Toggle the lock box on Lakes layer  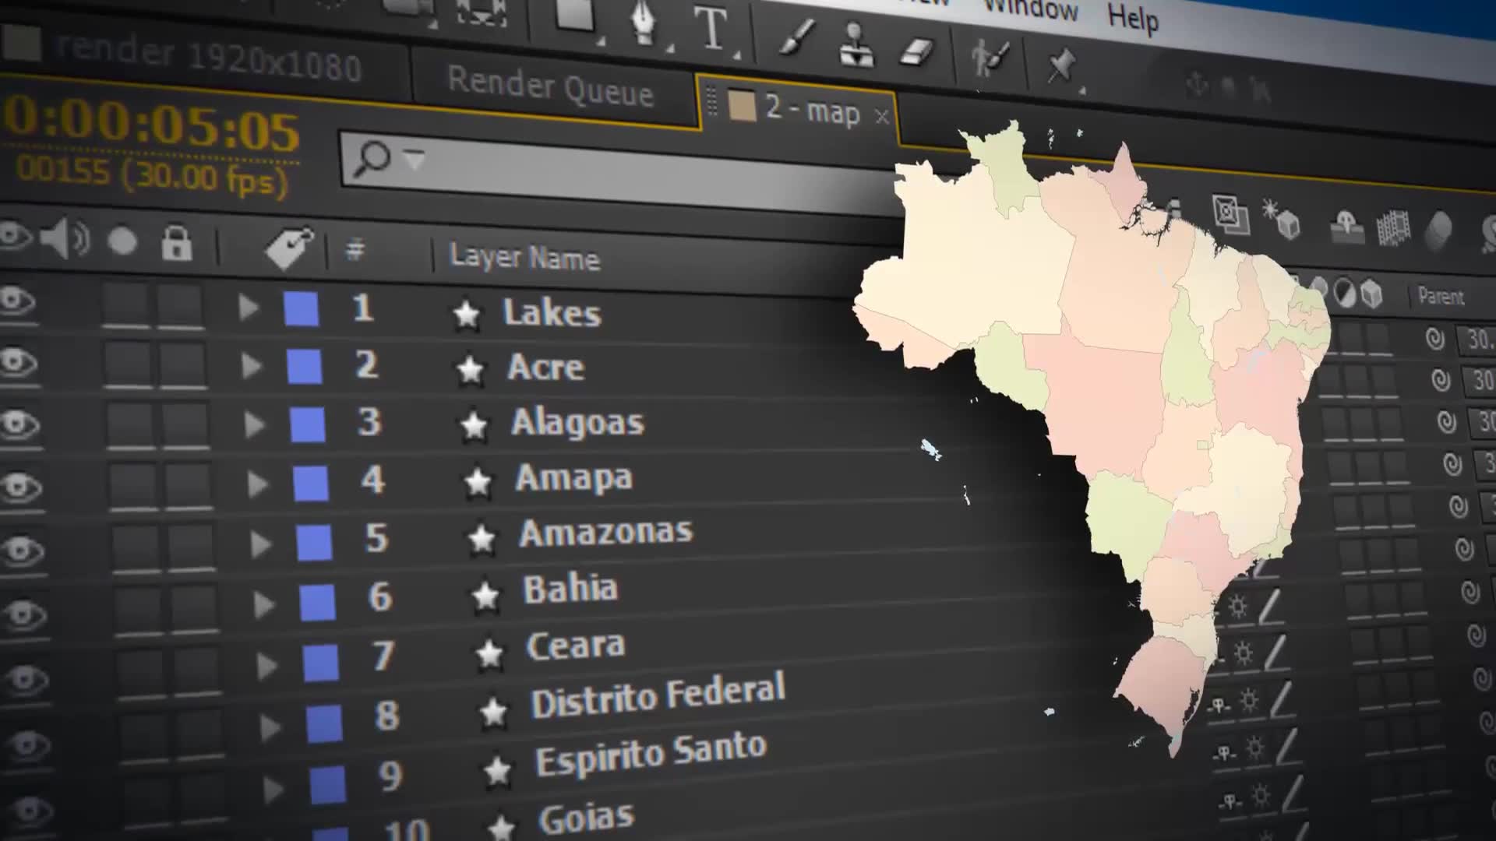pyautogui.click(x=181, y=305)
